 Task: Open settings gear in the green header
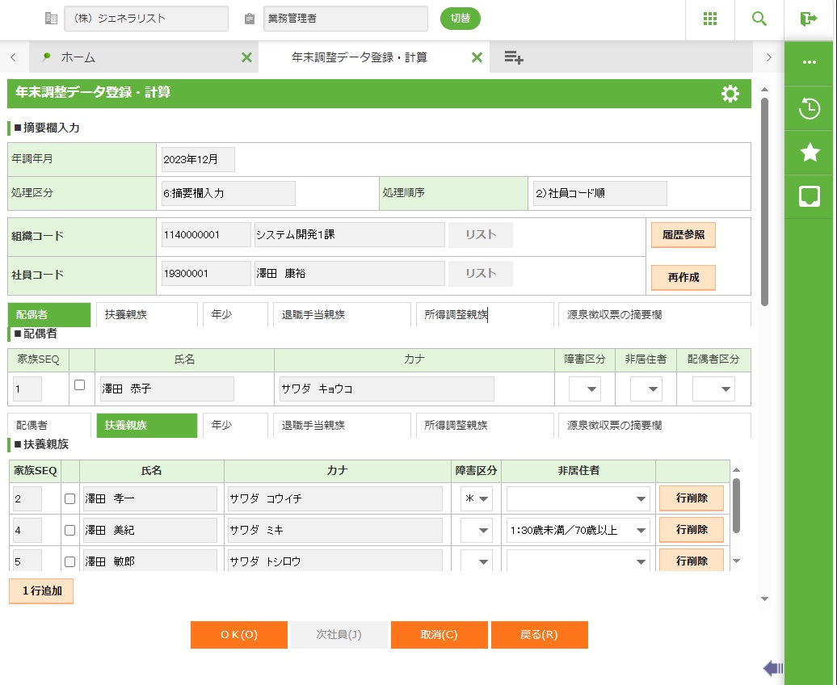point(730,94)
